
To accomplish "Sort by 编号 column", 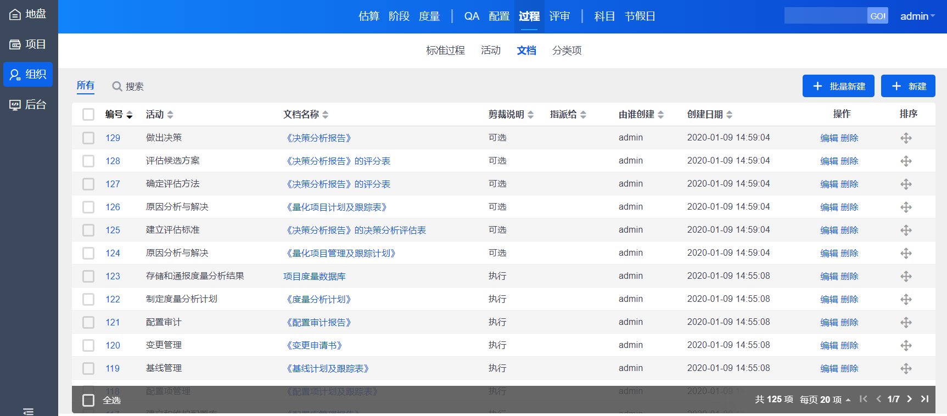I will (x=119, y=114).
